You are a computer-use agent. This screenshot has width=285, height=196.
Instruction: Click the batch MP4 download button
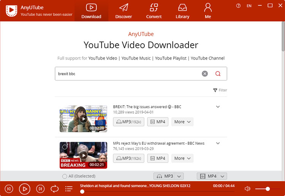(x=208, y=176)
